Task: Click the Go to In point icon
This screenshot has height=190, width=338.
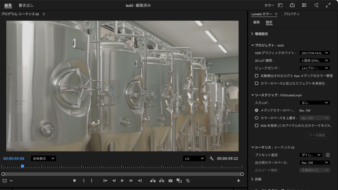Action: pyautogui.click(x=105, y=181)
